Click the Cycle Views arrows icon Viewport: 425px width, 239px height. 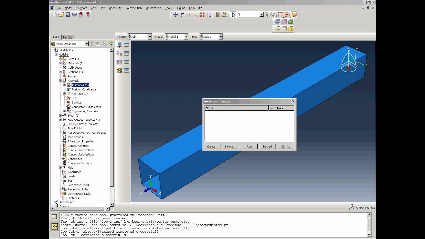tap(209, 15)
